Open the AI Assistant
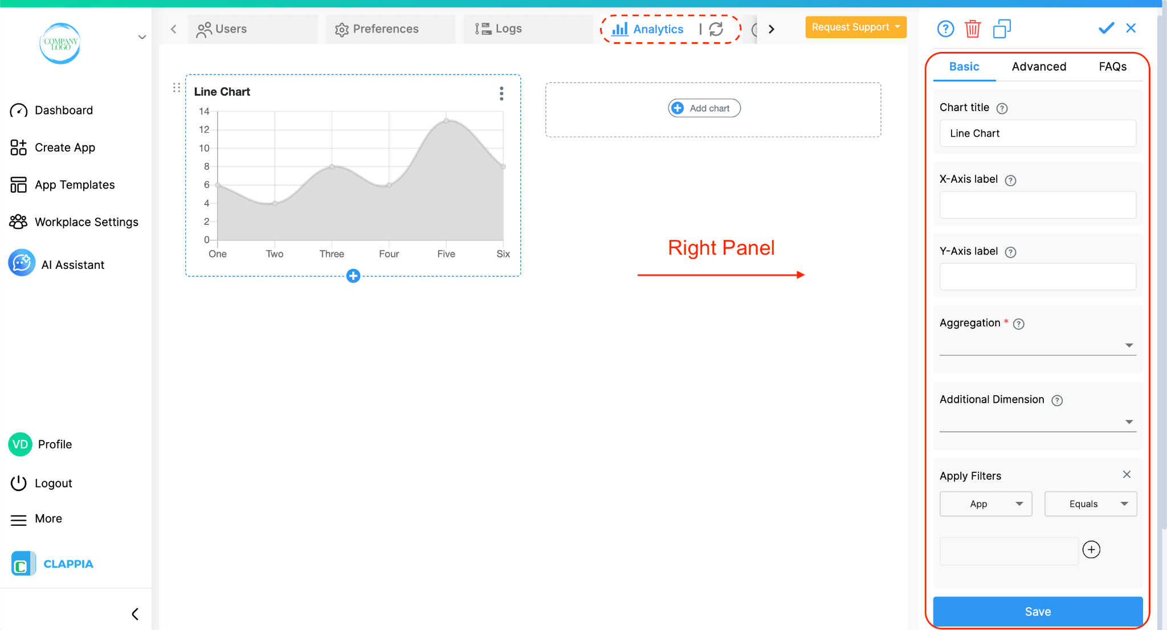 (x=21, y=263)
